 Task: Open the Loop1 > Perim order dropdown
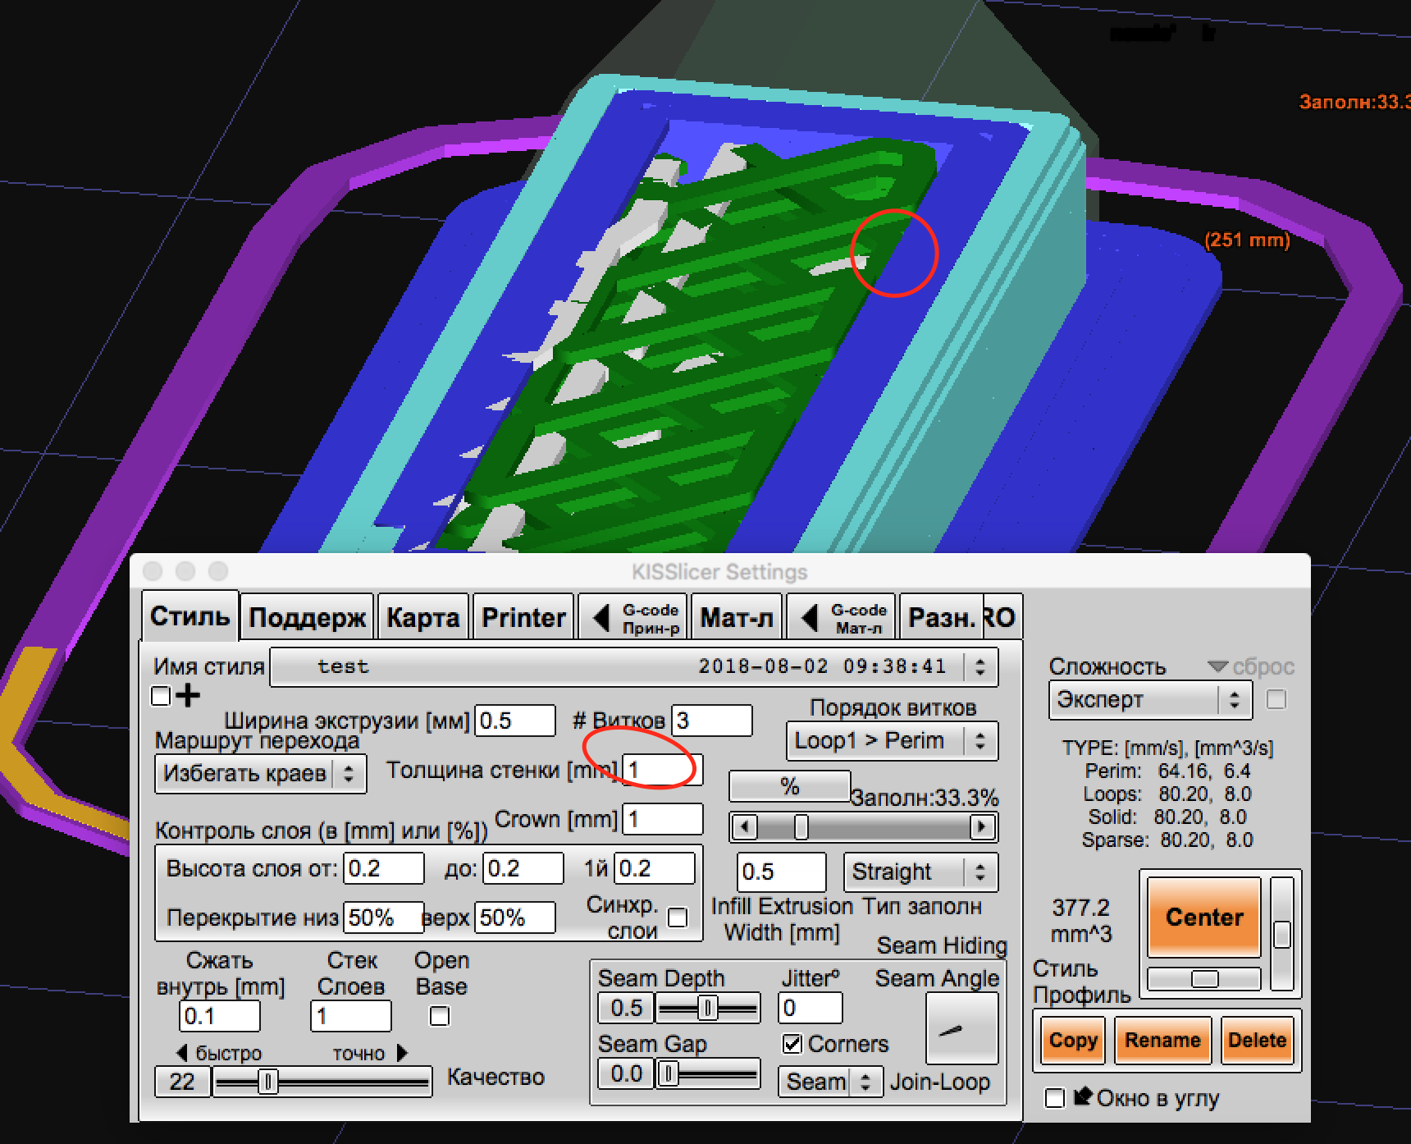891,741
